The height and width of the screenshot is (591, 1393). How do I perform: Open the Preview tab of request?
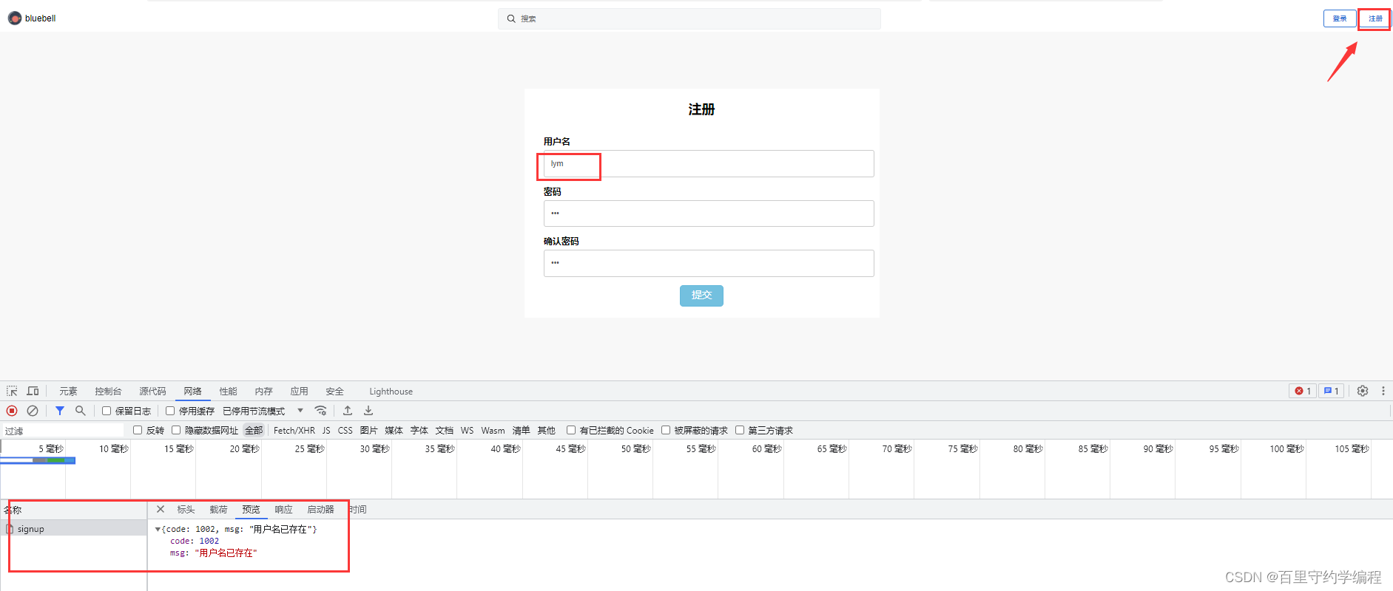251,510
